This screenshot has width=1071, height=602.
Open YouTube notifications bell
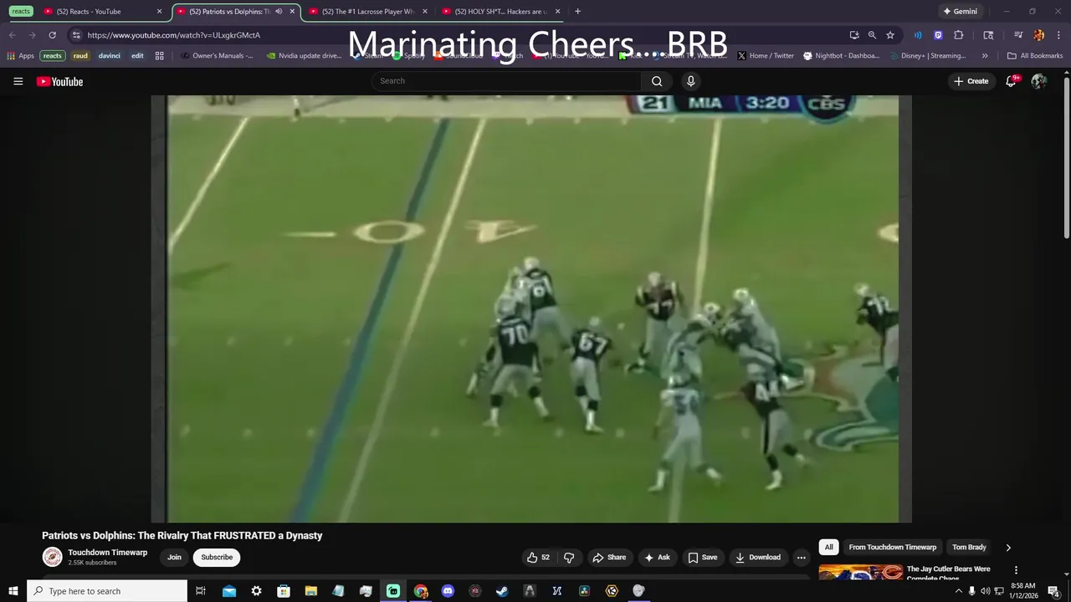1011,81
